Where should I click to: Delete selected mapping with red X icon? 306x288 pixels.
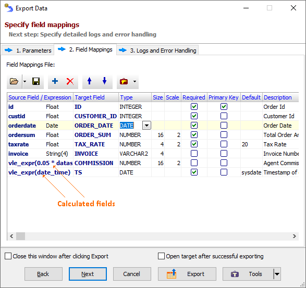point(70,81)
